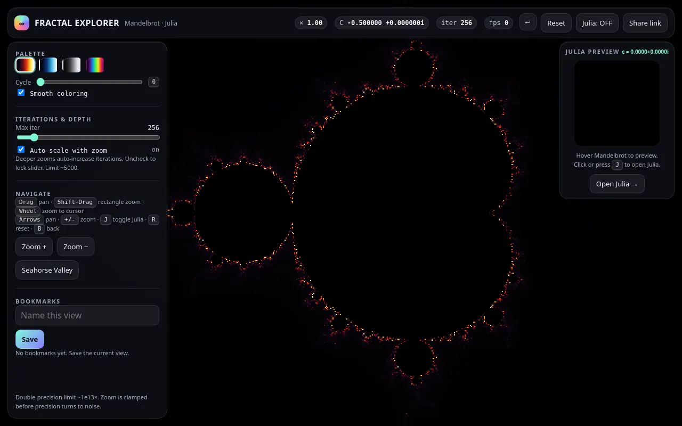Select the blue ocean palette swatch
682x426 pixels.
coord(48,65)
